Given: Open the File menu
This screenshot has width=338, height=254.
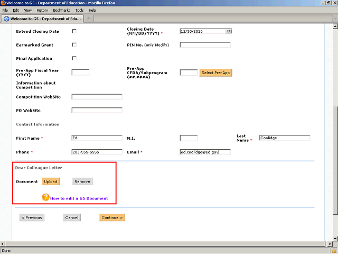Looking at the screenshot, I should point(5,11).
